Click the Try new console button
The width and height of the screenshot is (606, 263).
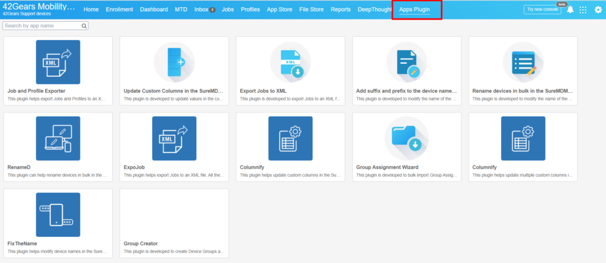542,9
